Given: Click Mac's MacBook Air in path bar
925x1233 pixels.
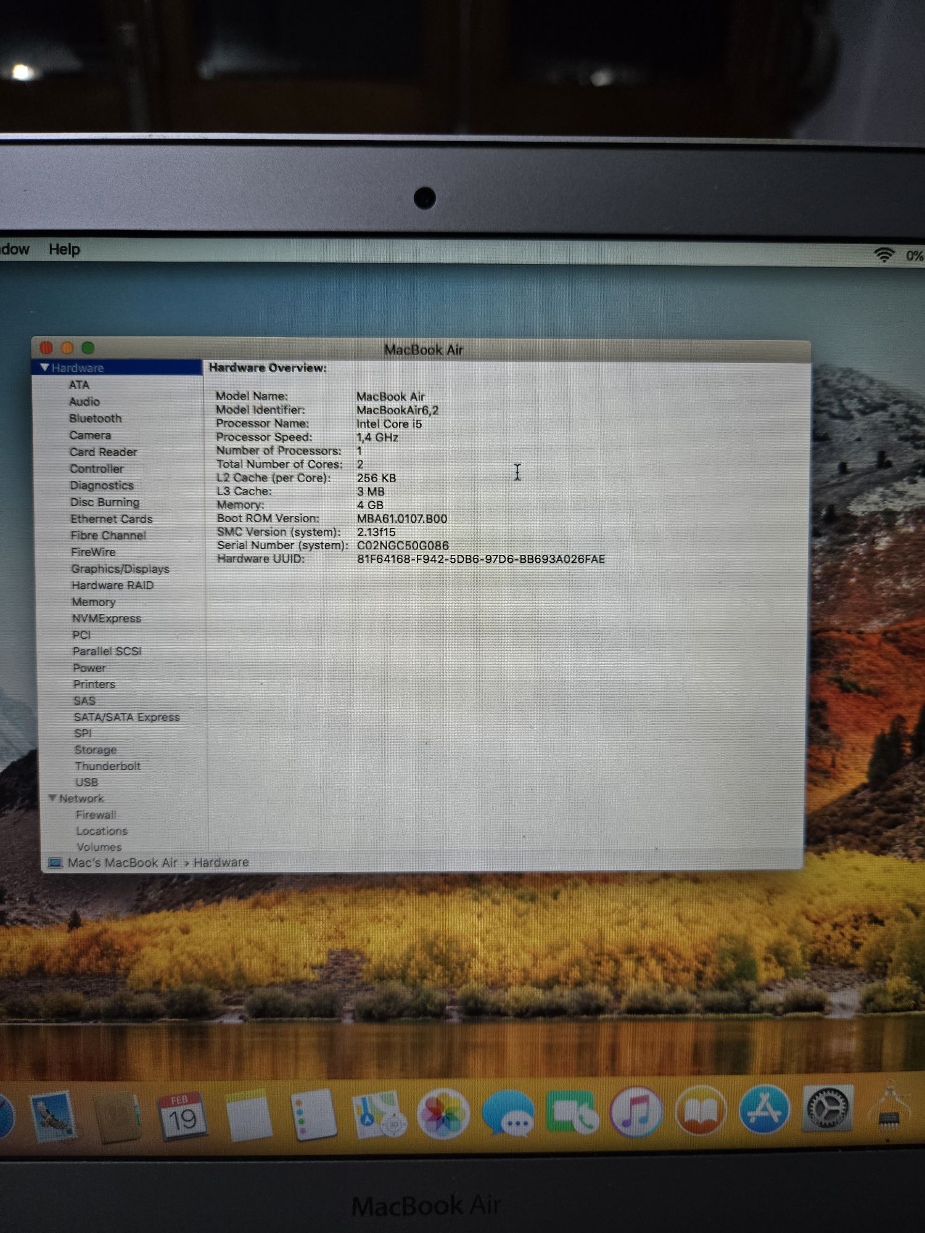Looking at the screenshot, I should (122, 862).
